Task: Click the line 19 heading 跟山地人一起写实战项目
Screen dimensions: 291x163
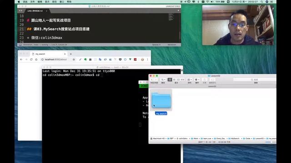Action: 51,20
